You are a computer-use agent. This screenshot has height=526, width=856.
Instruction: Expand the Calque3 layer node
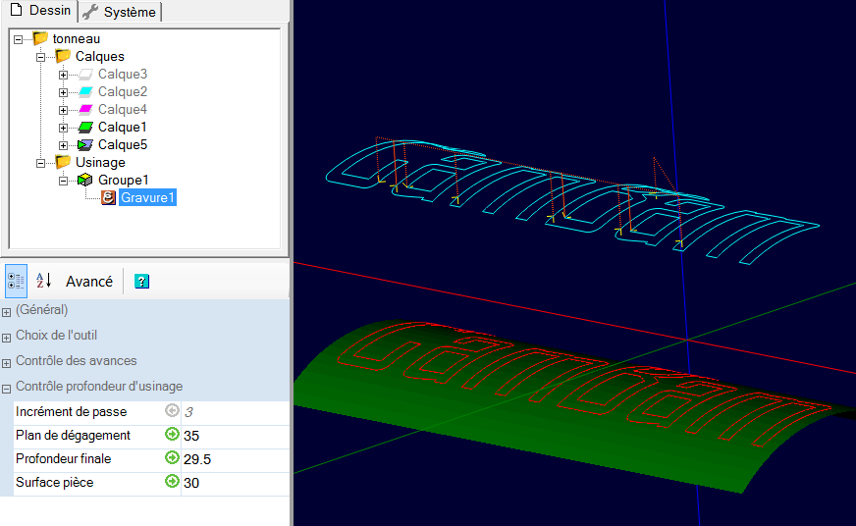pos(64,75)
